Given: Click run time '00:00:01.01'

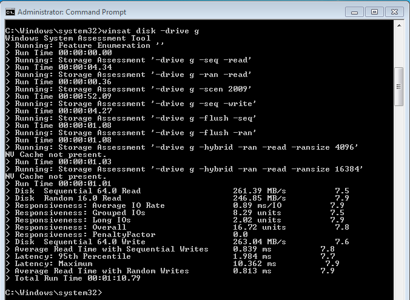Looking at the screenshot, I should pyautogui.click(x=86, y=184).
